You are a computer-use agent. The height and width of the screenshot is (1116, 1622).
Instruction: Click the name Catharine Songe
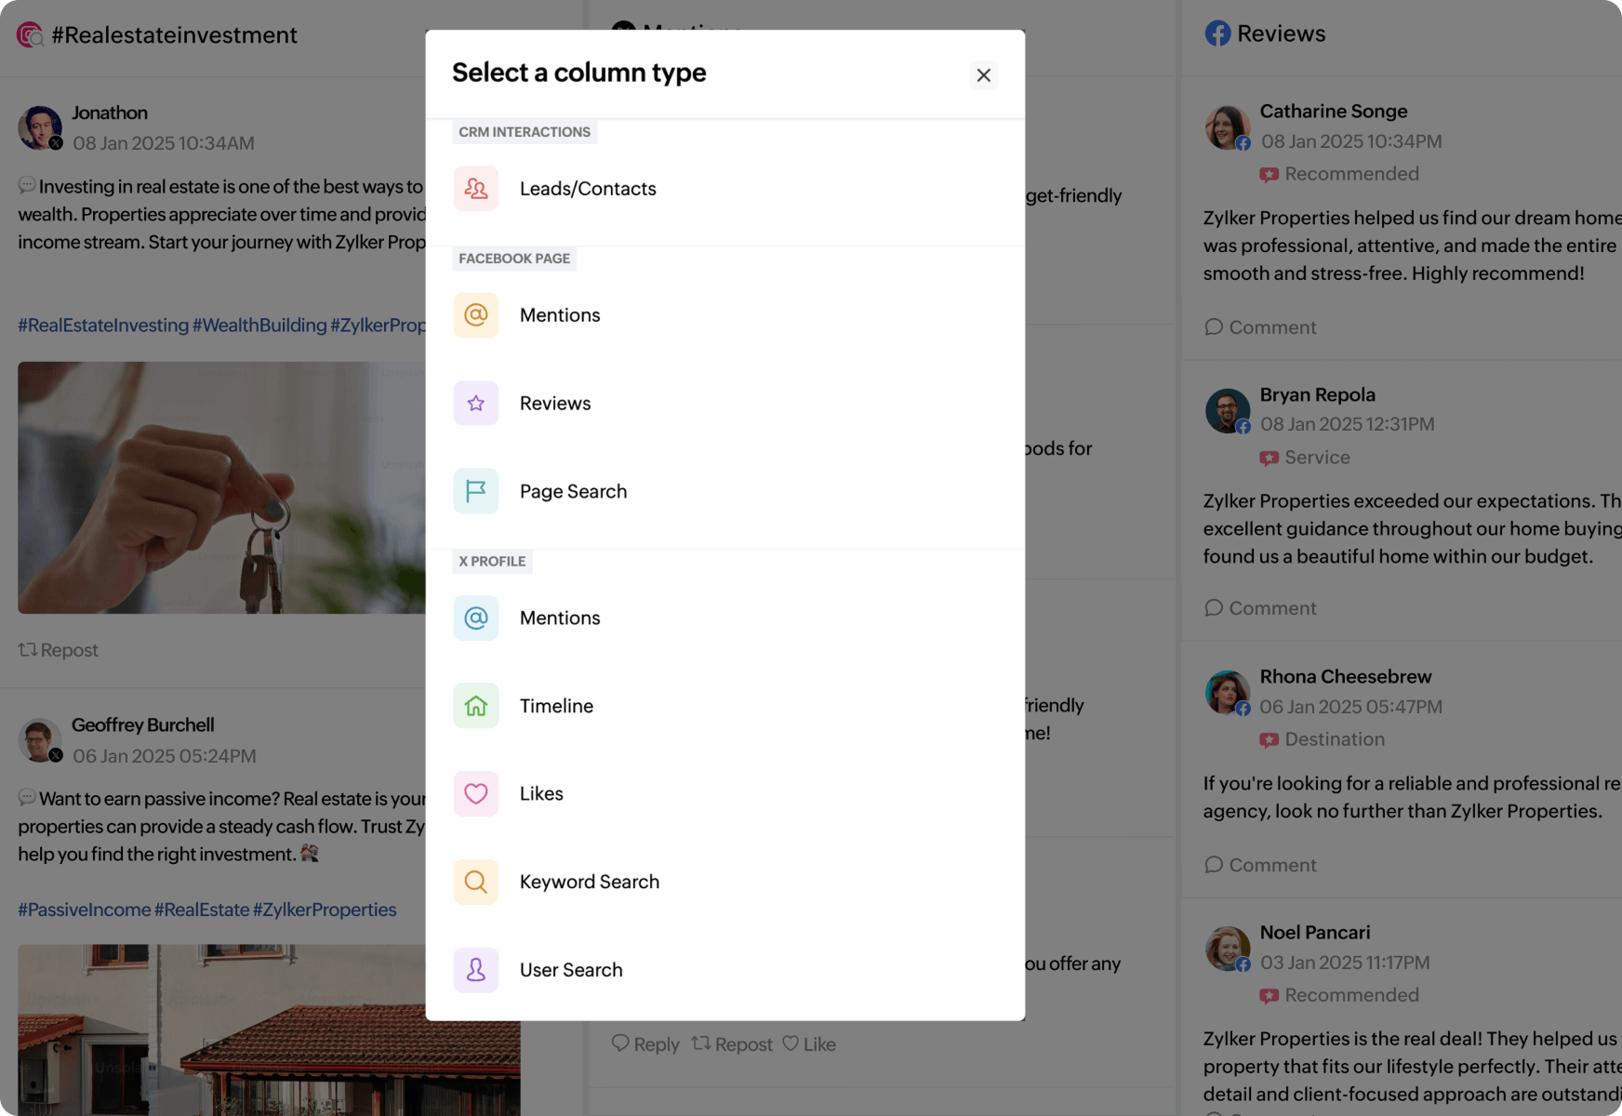coord(1334,111)
